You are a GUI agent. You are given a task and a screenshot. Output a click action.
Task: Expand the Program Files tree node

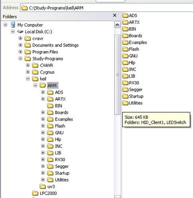(20, 52)
